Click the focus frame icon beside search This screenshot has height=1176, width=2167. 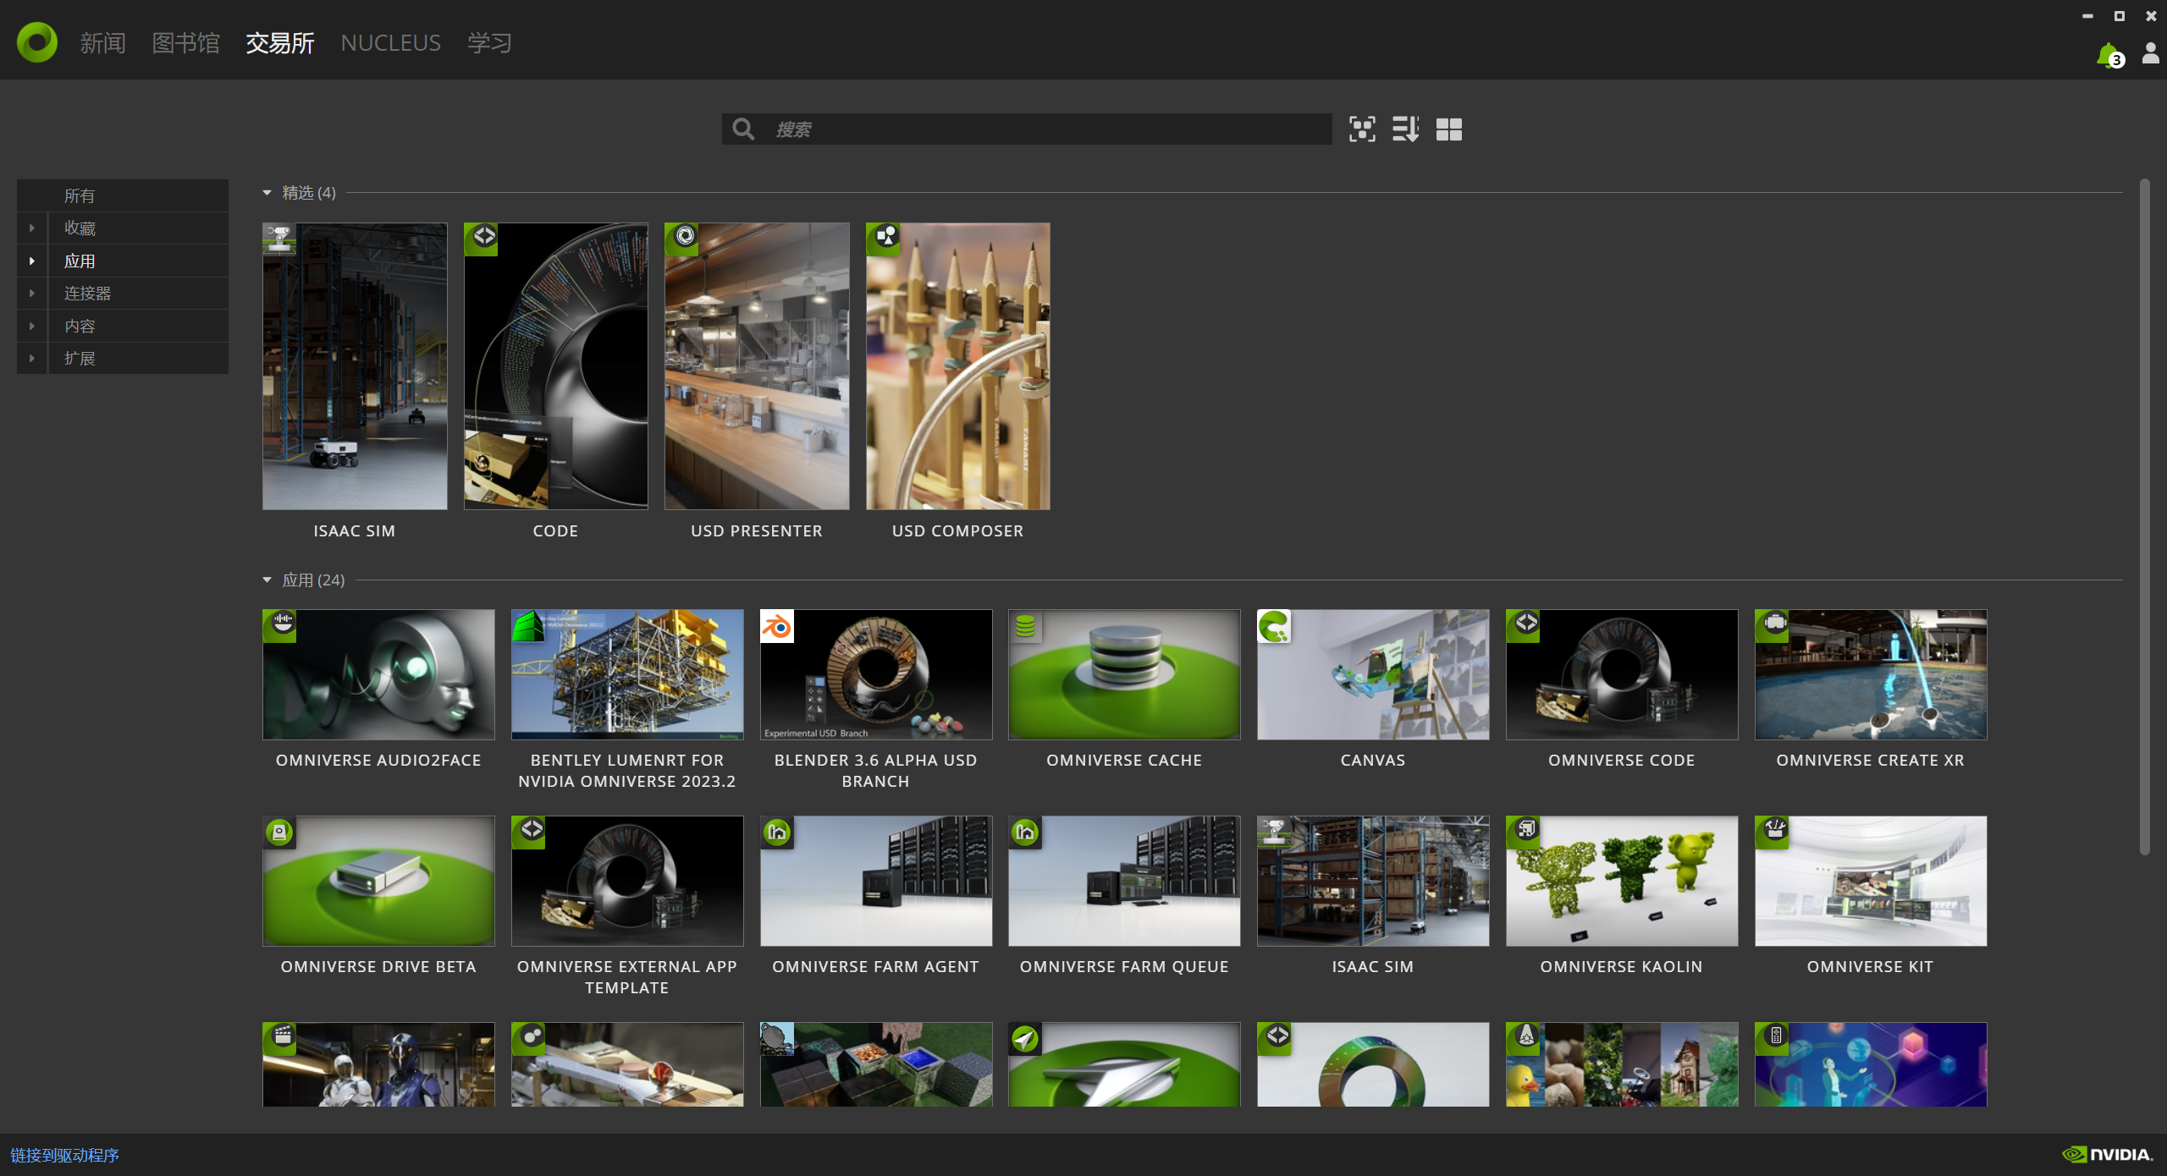[1362, 129]
